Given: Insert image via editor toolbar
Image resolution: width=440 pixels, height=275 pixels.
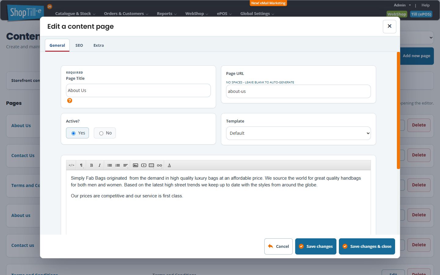Looking at the screenshot, I should coord(135,165).
